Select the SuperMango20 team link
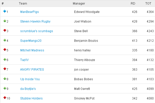This screenshot has height=103, width=155. (31, 41)
